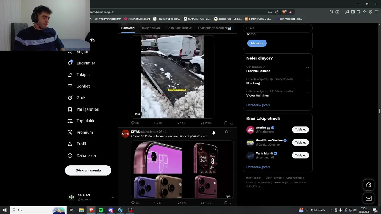The image size is (381, 214).
Task: Open Bildirimler notifications in sidebar
Action: [82, 63]
